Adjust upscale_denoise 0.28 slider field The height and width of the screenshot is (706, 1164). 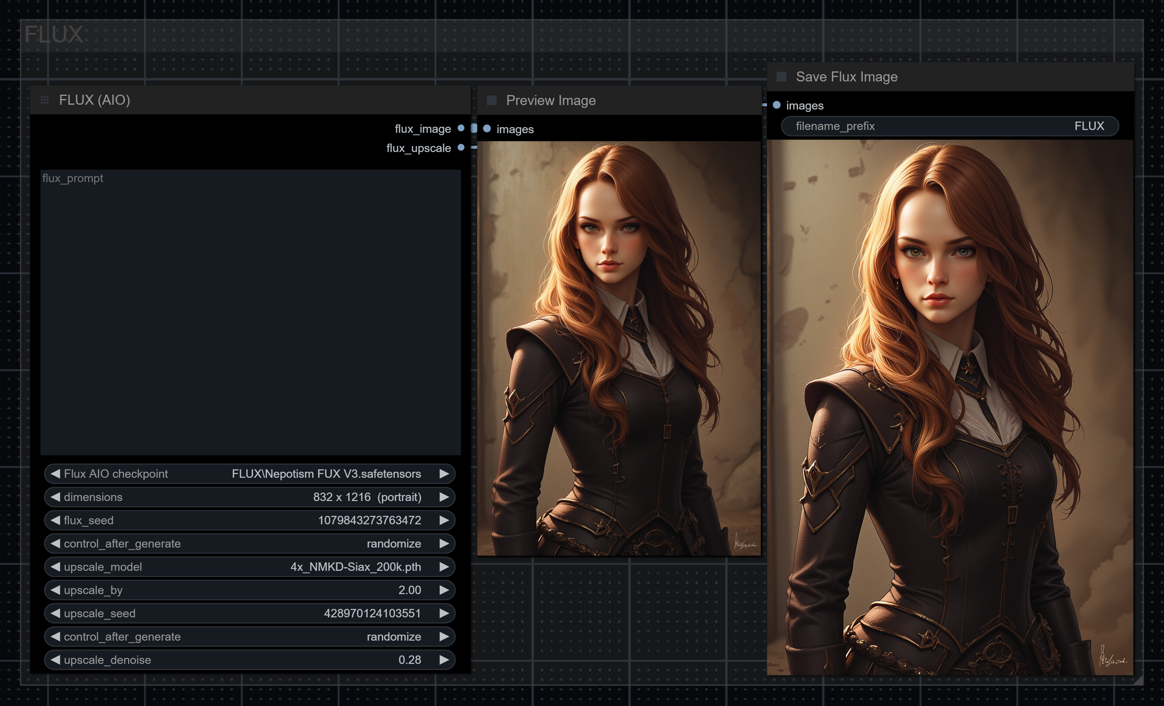249,660
